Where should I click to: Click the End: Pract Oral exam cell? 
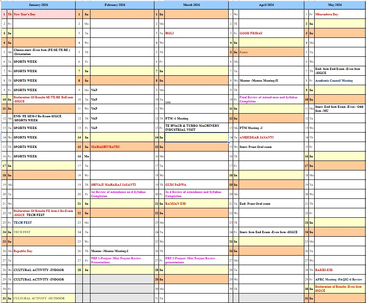(271, 204)
